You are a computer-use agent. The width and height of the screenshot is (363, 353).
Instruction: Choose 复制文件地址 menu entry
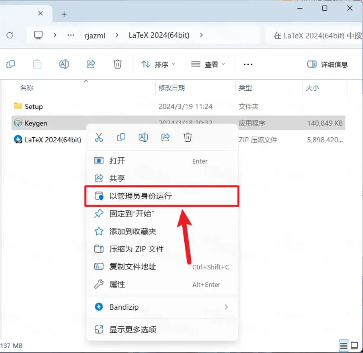pos(162,267)
